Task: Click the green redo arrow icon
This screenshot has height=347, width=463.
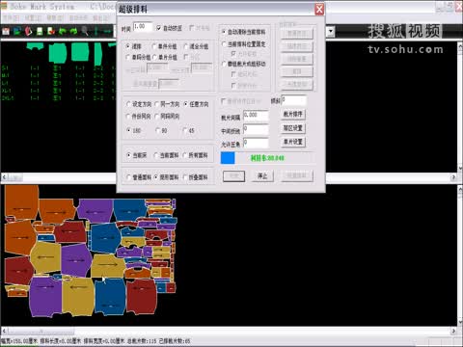Action: tap(73, 31)
